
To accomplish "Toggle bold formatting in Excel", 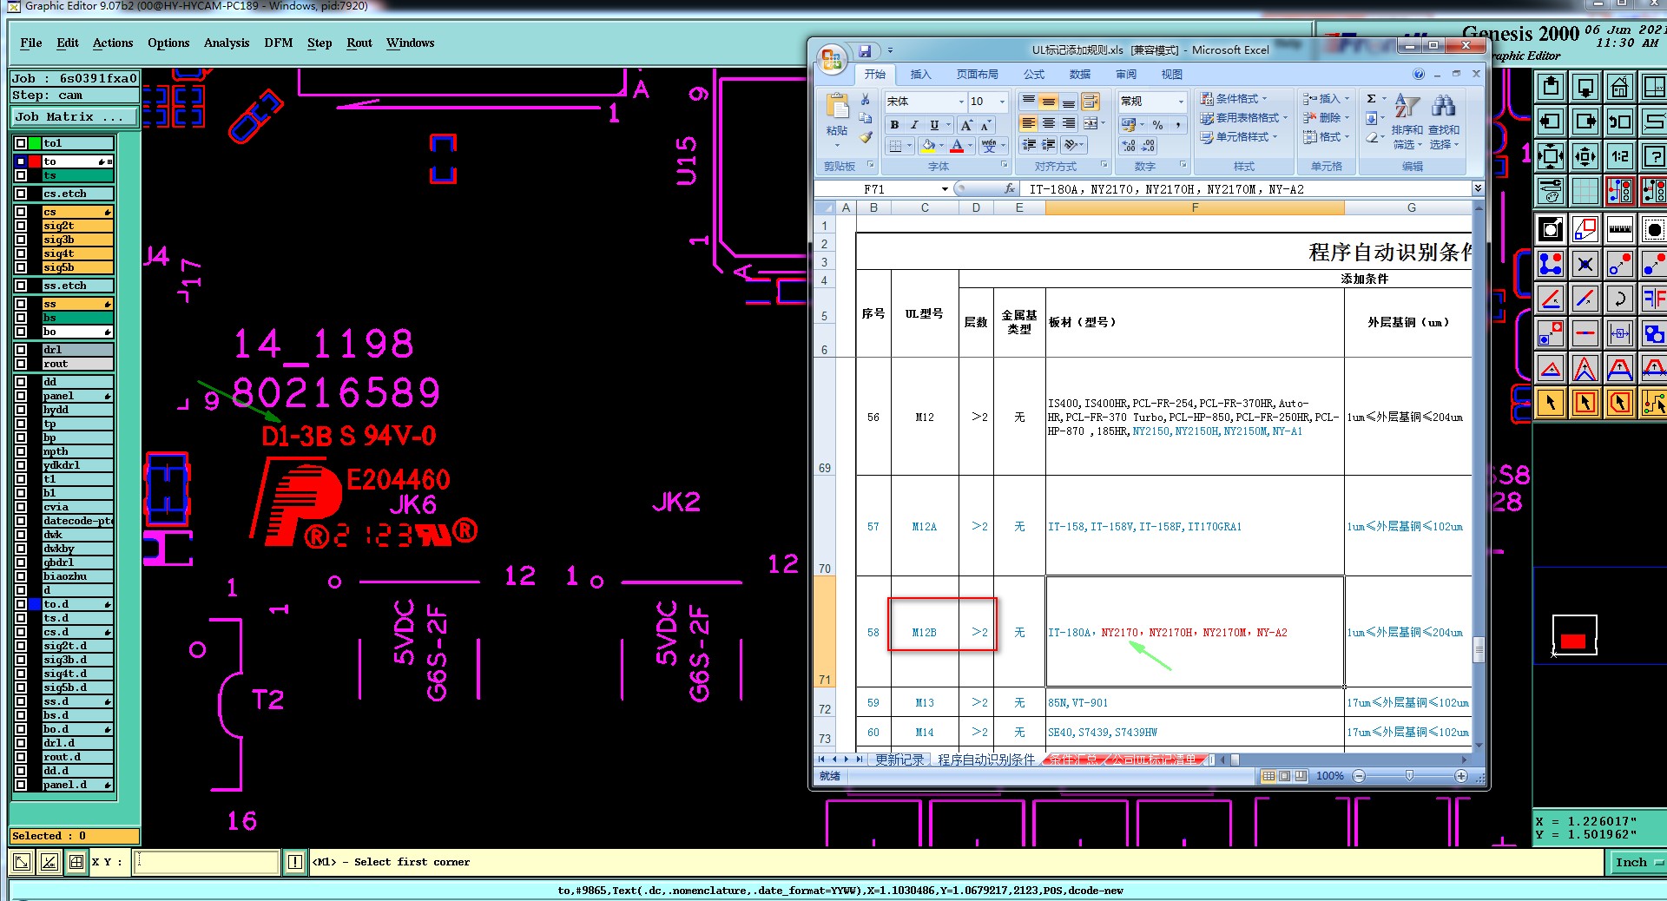I will click(x=894, y=125).
